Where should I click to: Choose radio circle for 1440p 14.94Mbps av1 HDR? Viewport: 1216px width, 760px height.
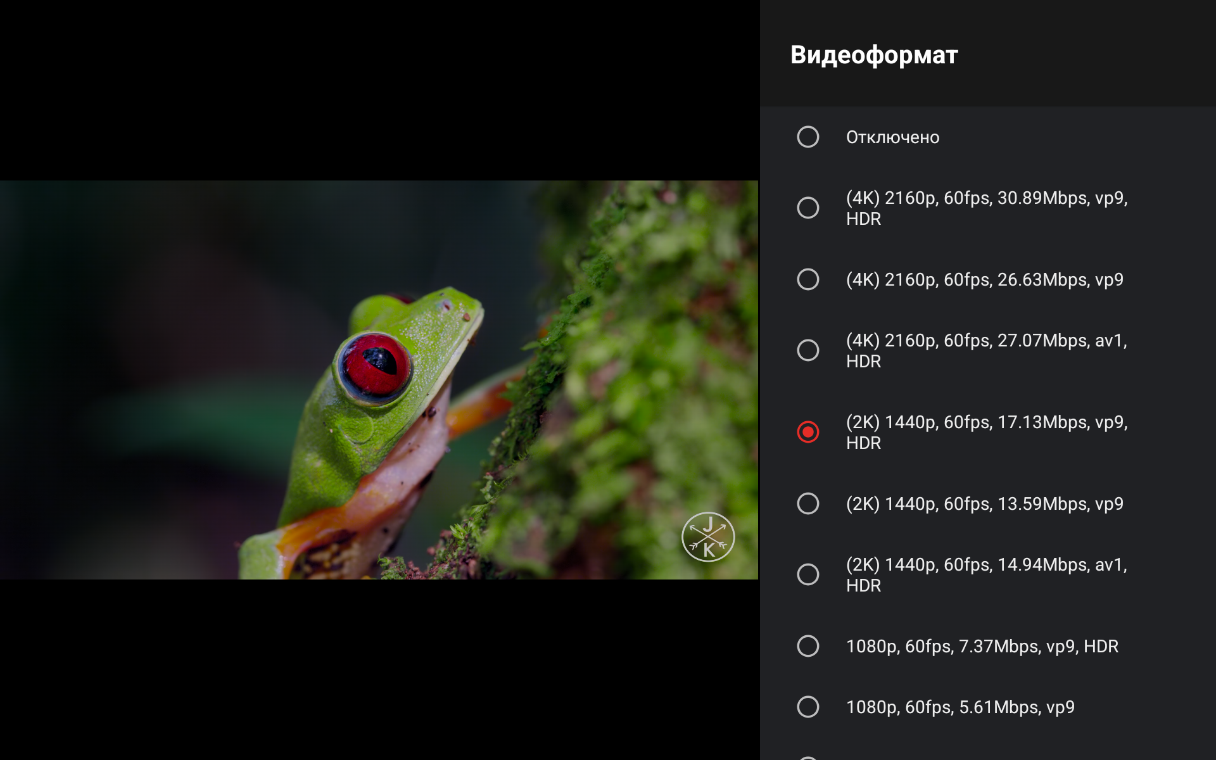807,574
